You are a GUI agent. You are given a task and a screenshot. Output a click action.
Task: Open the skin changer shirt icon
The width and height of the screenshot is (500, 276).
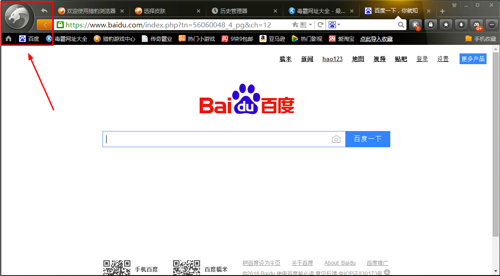click(455, 5)
